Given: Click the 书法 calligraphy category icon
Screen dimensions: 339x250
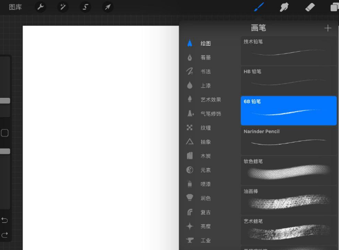Looking at the screenshot, I should tap(190, 71).
